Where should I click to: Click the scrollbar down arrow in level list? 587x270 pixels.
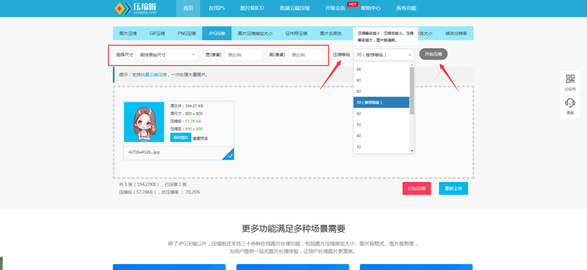[x=412, y=151]
